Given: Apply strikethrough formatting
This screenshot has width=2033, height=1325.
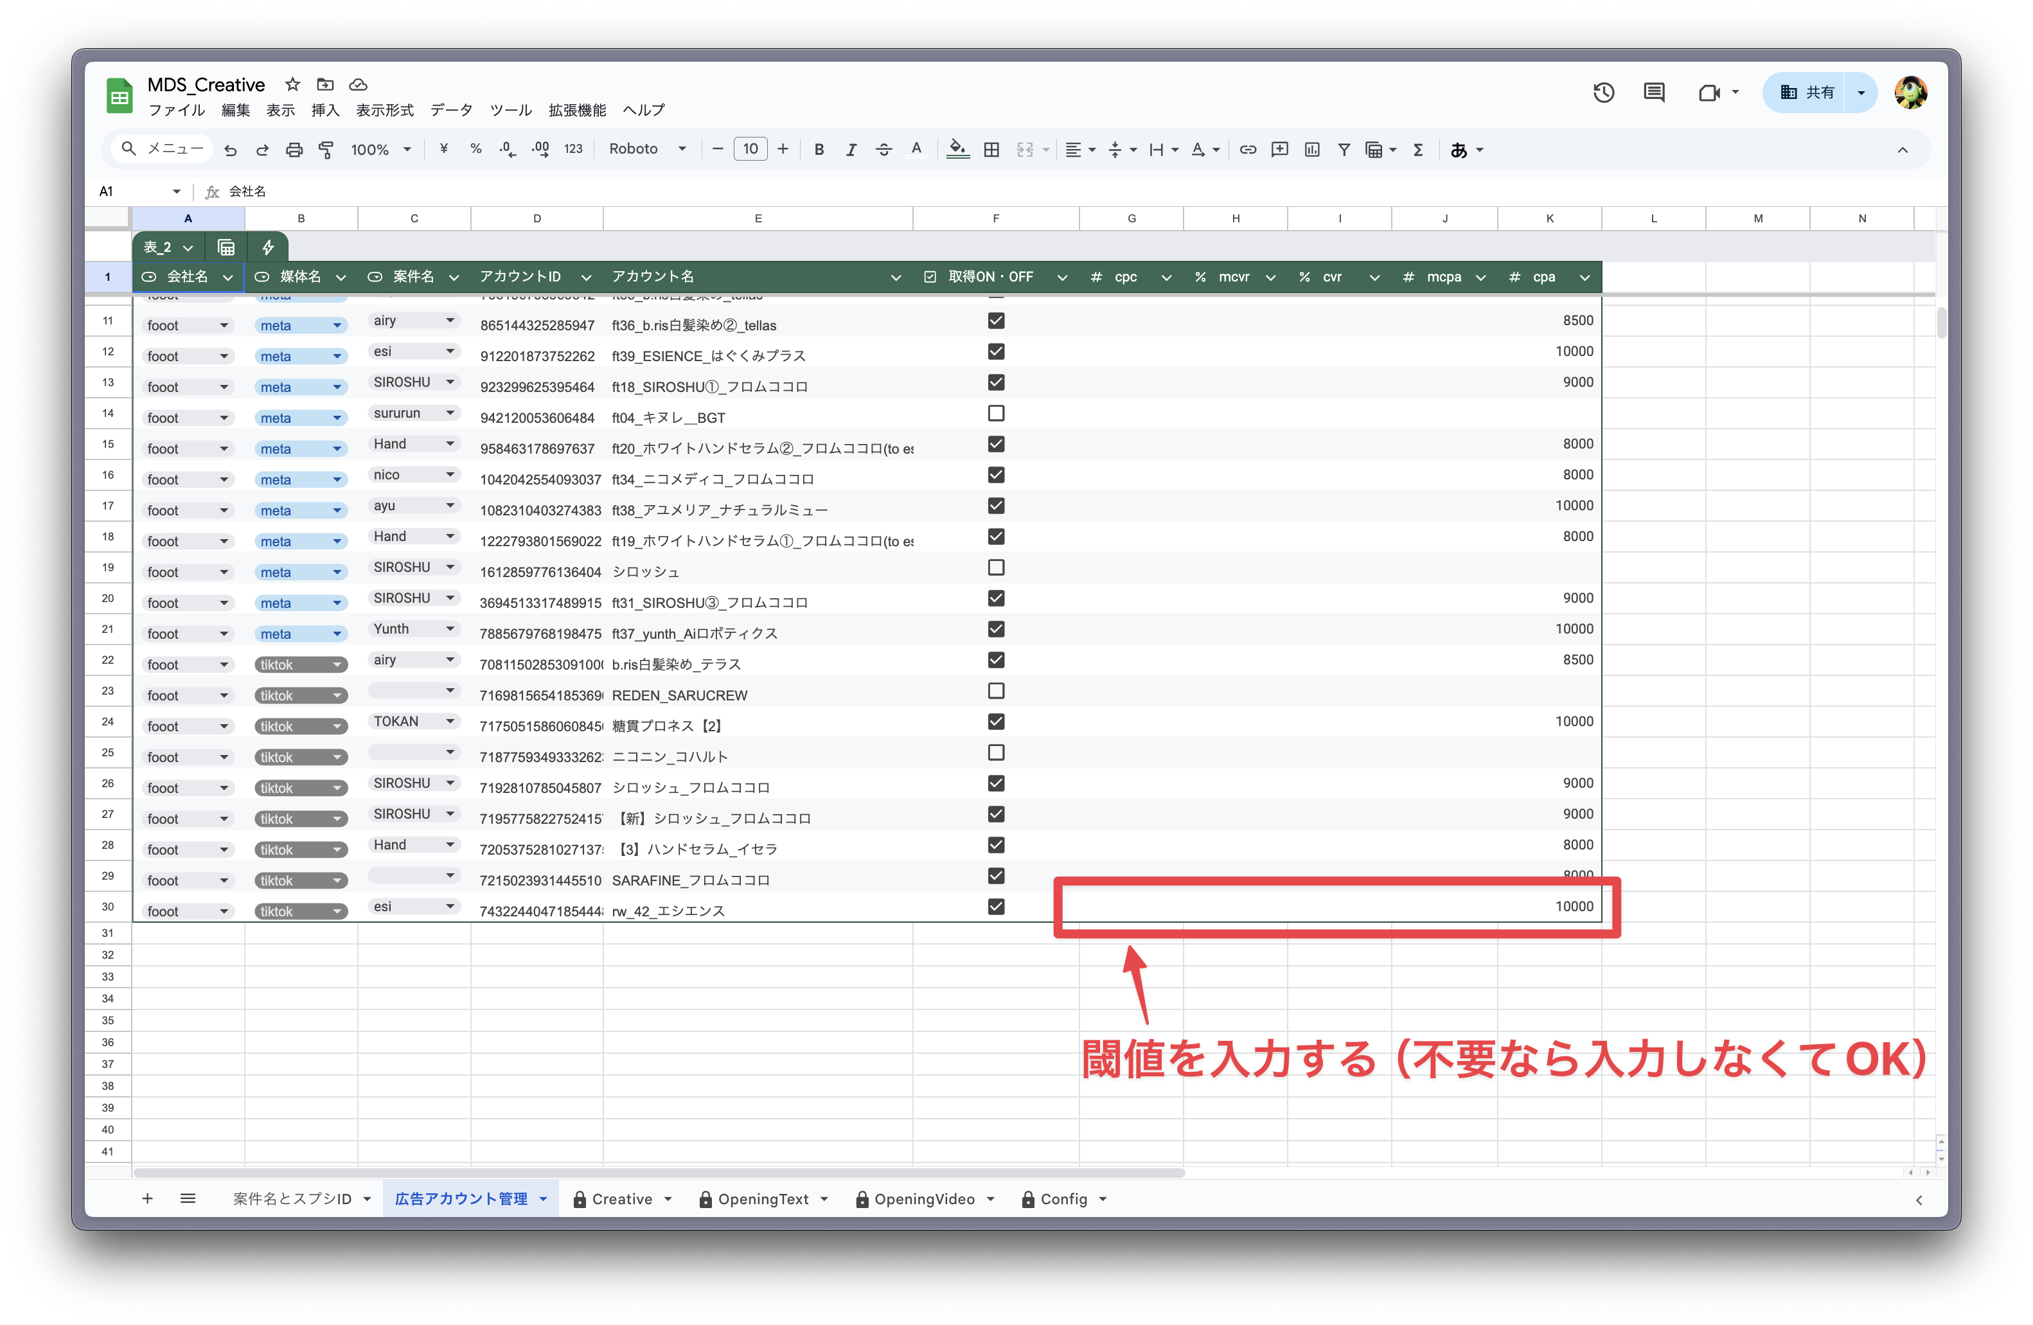Looking at the screenshot, I should tap(883, 148).
